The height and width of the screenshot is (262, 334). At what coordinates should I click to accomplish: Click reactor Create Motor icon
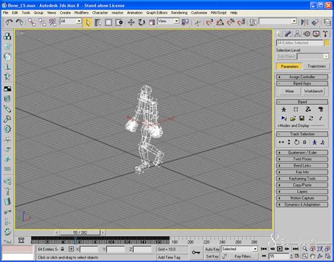coord(7,129)
